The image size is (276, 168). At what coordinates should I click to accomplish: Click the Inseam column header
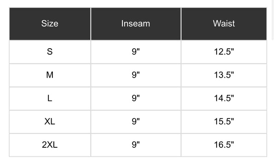136,23
